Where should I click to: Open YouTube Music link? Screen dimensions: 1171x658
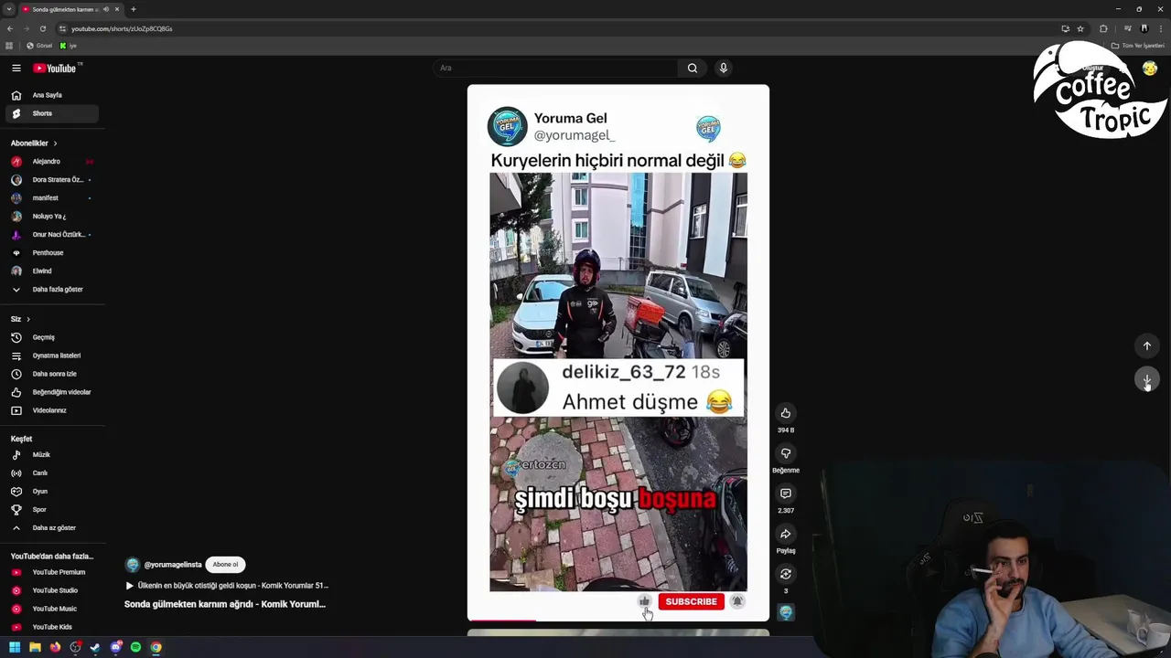(x=51, y=609)
